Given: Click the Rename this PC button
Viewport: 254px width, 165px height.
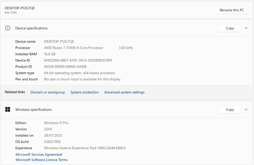Looking at the screenshot, I should [232, 10].
